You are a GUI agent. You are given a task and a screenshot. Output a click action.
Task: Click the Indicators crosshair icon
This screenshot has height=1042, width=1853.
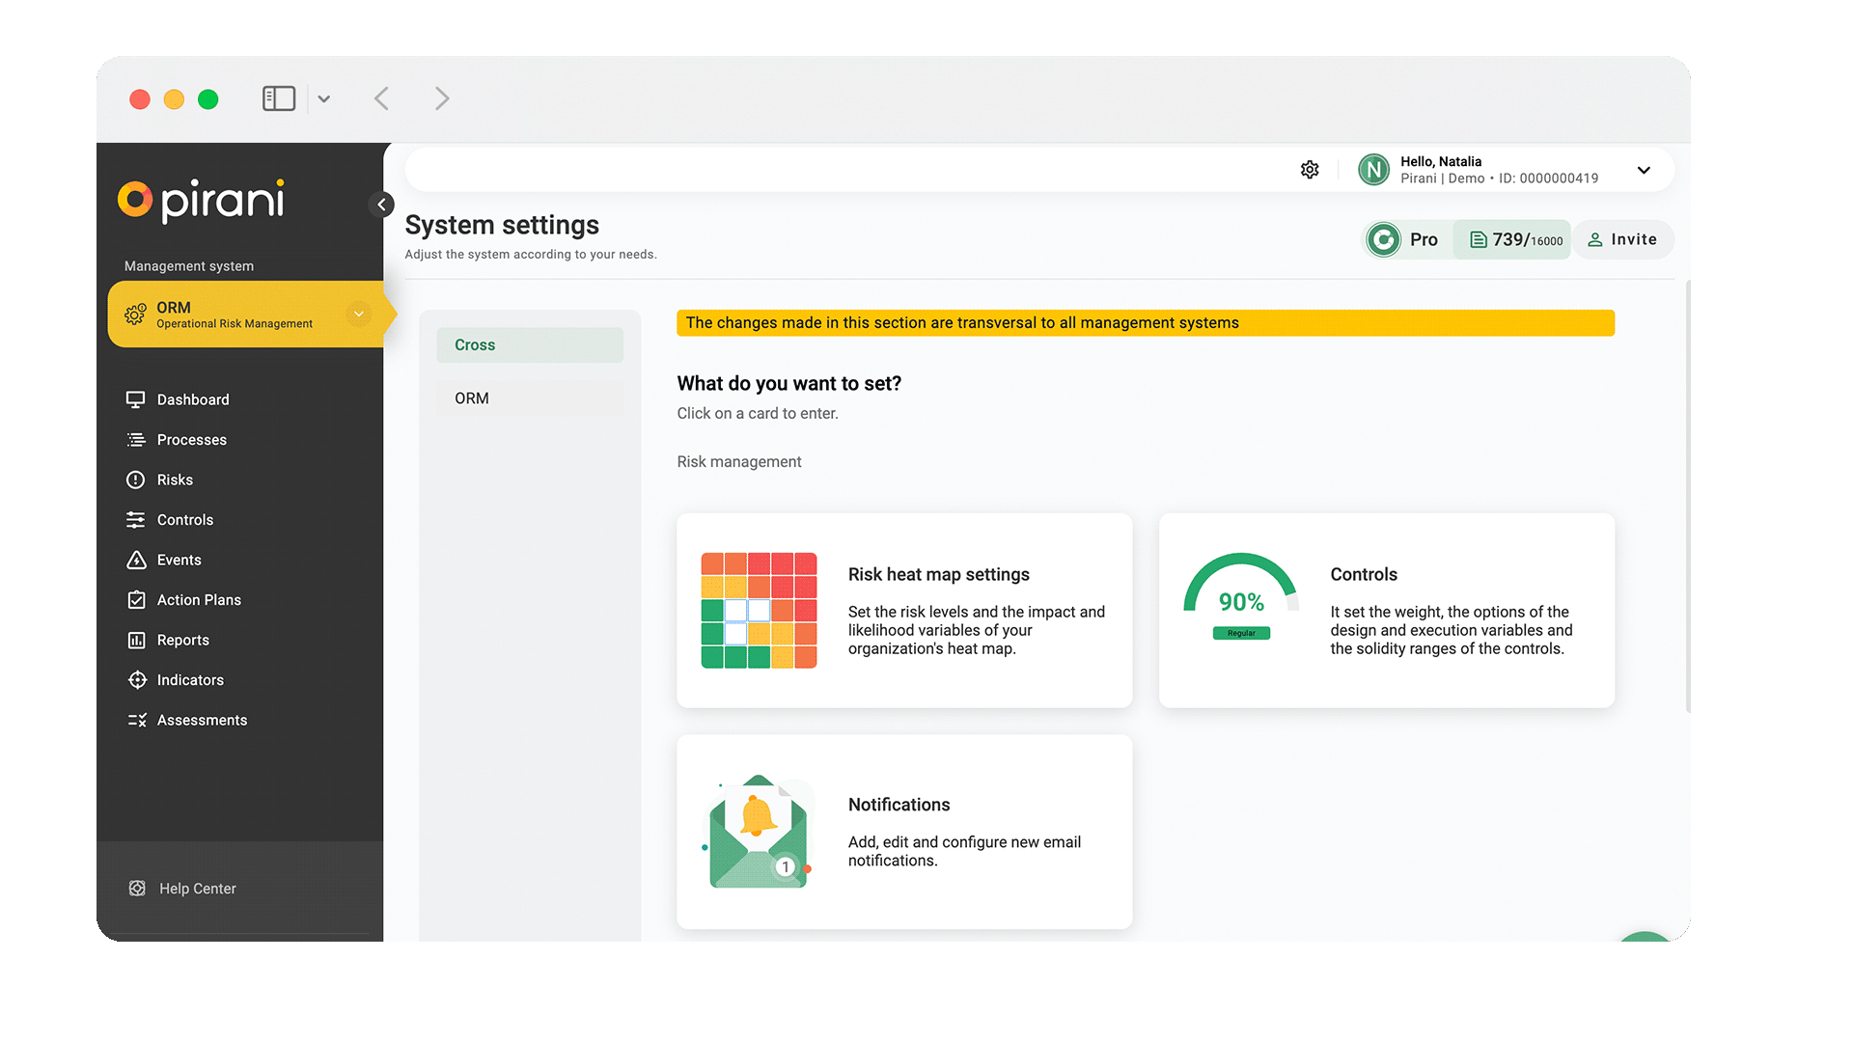coord(136,680)
